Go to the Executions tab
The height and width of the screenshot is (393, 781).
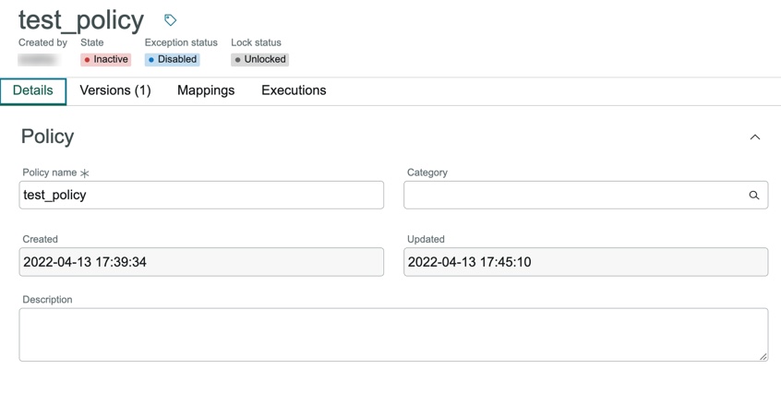coord(294,90)
